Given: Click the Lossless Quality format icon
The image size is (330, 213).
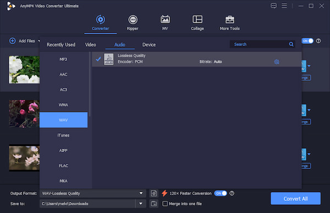Looking at the screenshot, I should click(x=108, y=59).
